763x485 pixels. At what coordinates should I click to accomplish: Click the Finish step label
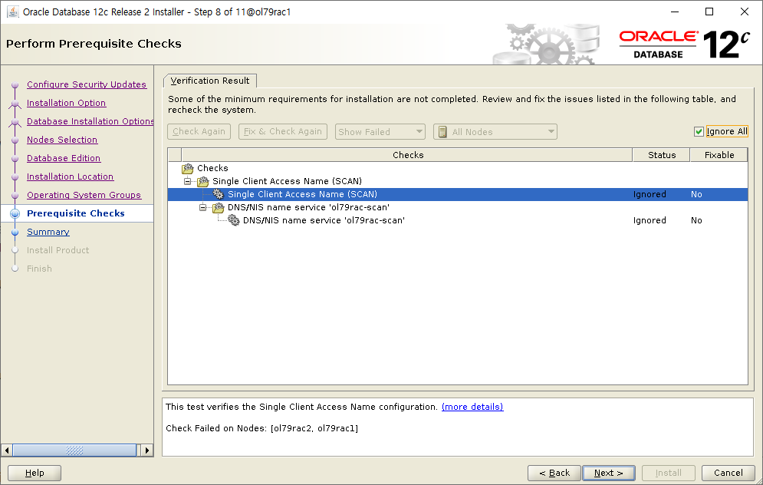(x=39, y=269)
